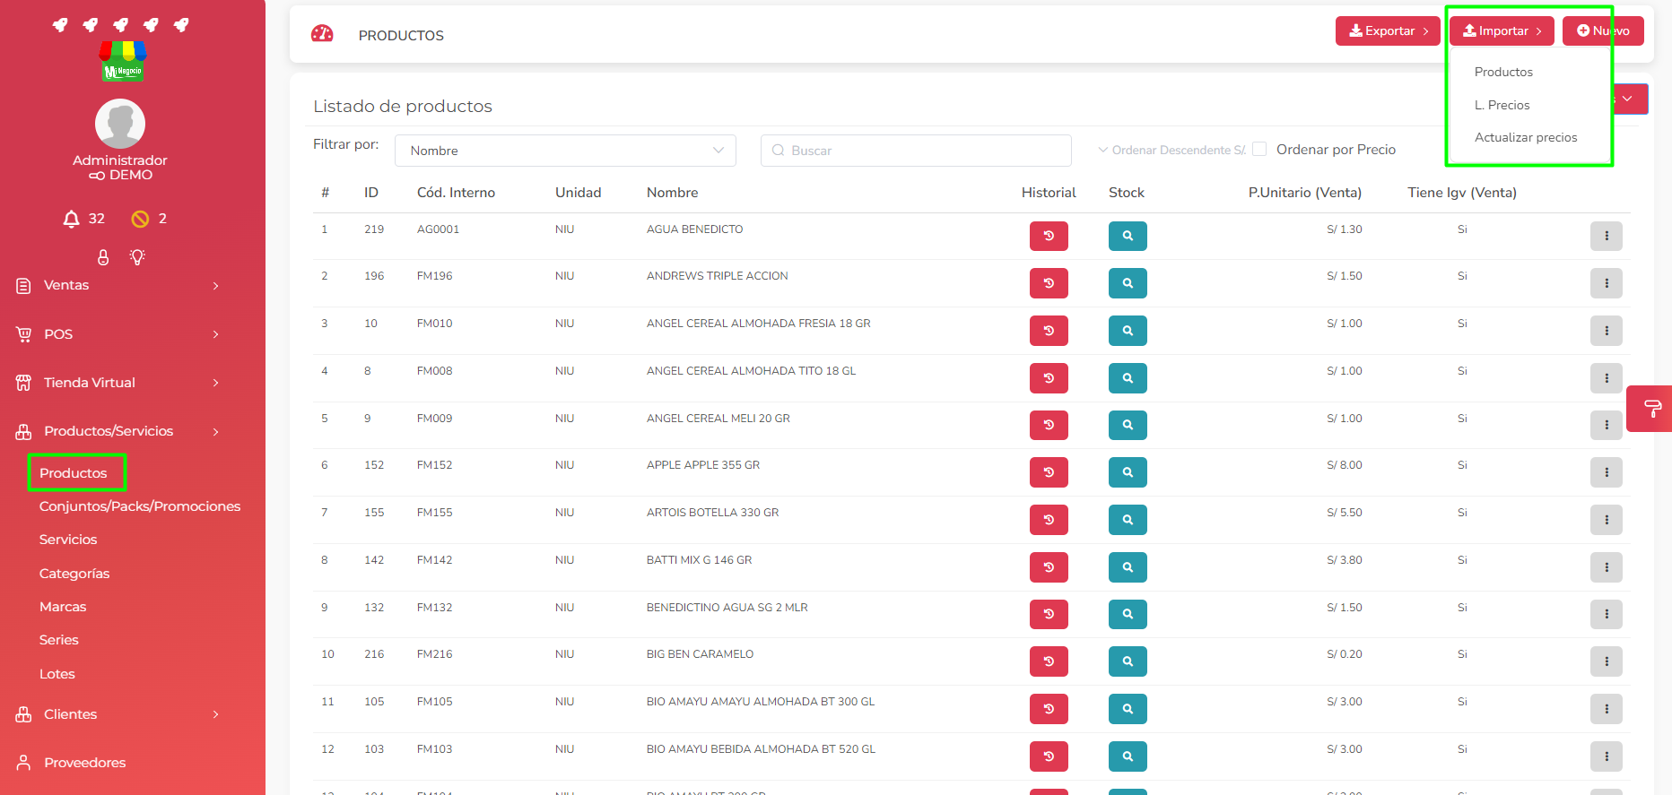Open history for AGUA BENEDICTO
The width and height of the screenshot is (1672, 795).
[1049, 236]
